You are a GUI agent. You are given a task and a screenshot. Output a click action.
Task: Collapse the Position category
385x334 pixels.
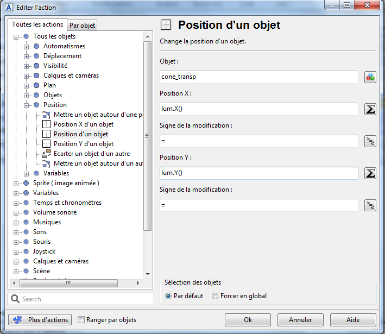pyautogui.click(x=26, y=105)
